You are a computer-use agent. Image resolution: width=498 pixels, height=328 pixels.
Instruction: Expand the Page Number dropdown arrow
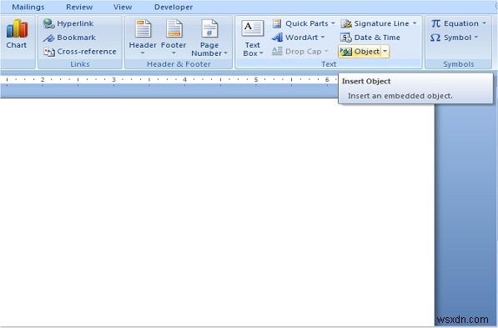(x=225, y=53)
